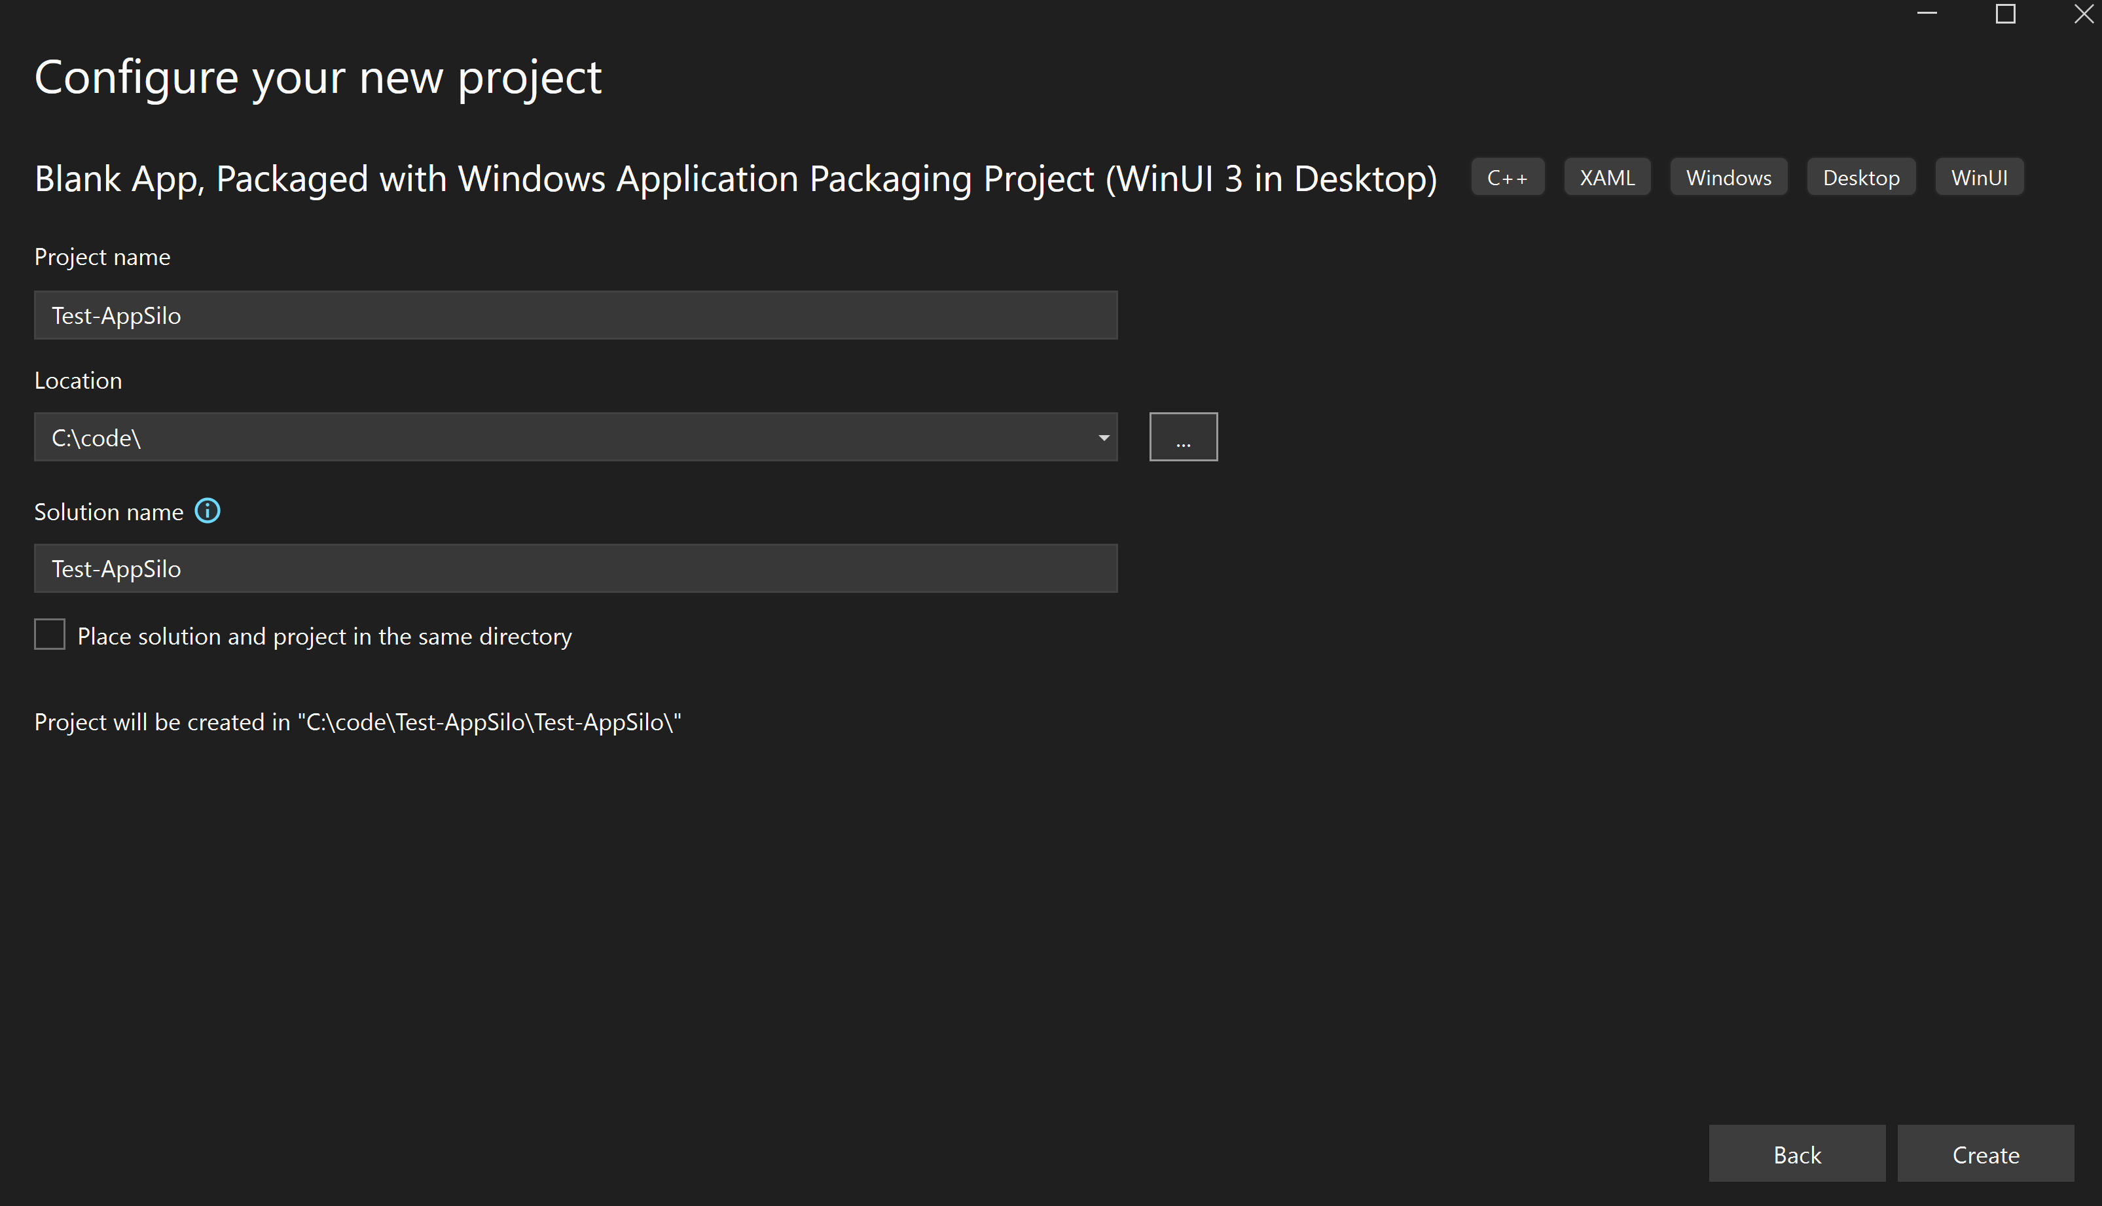The width and height of the screenshot is (2102, 1206).
Task: Click the Create button
Action: tap(1982, 1154)
